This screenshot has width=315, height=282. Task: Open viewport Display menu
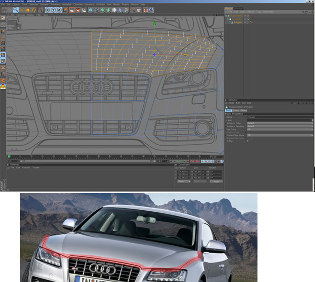coord(30,15)
